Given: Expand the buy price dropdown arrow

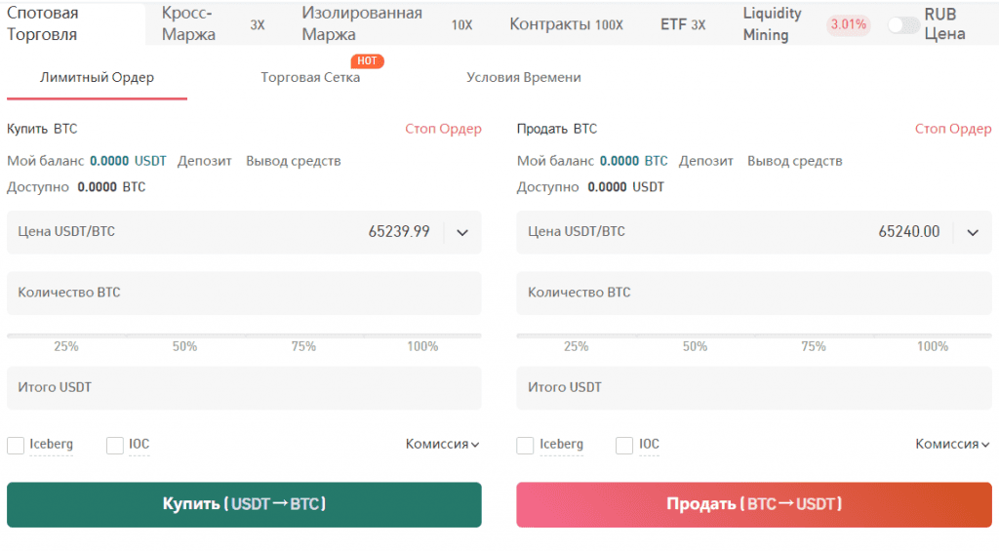Looking at the screenshot, I should (x=462, y=232).
